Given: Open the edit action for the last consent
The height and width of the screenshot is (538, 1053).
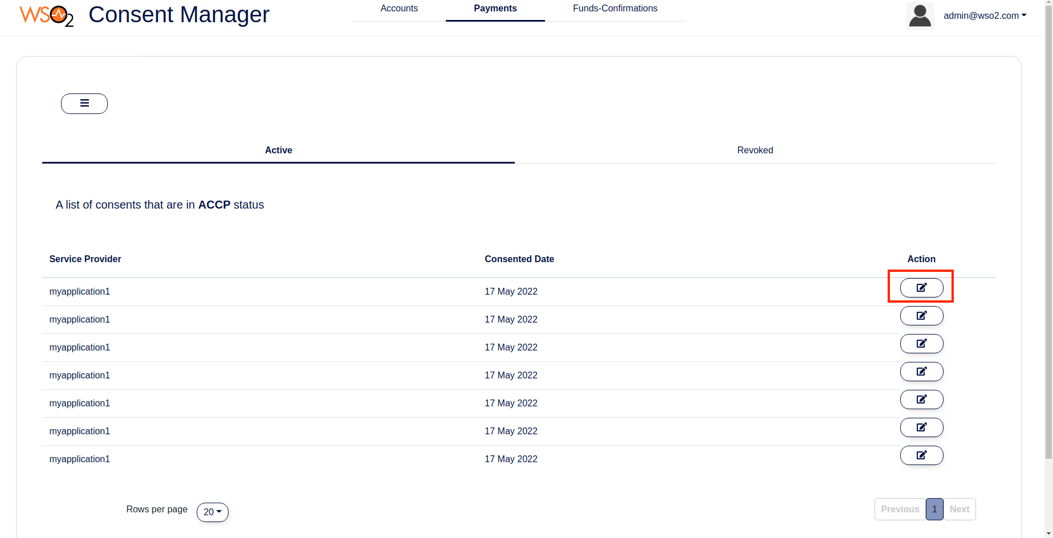Looking at the screenshot, I should point(921,455).
